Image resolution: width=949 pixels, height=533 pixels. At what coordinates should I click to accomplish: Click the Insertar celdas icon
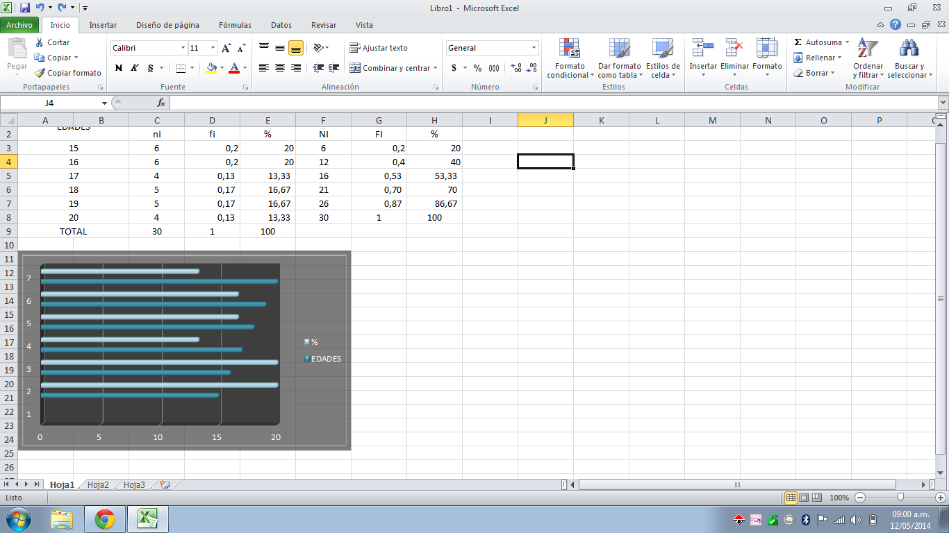point(702,49)
